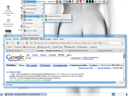
Task: Click the magnifier search icon in Firefox
Action: tap(123, 43)
